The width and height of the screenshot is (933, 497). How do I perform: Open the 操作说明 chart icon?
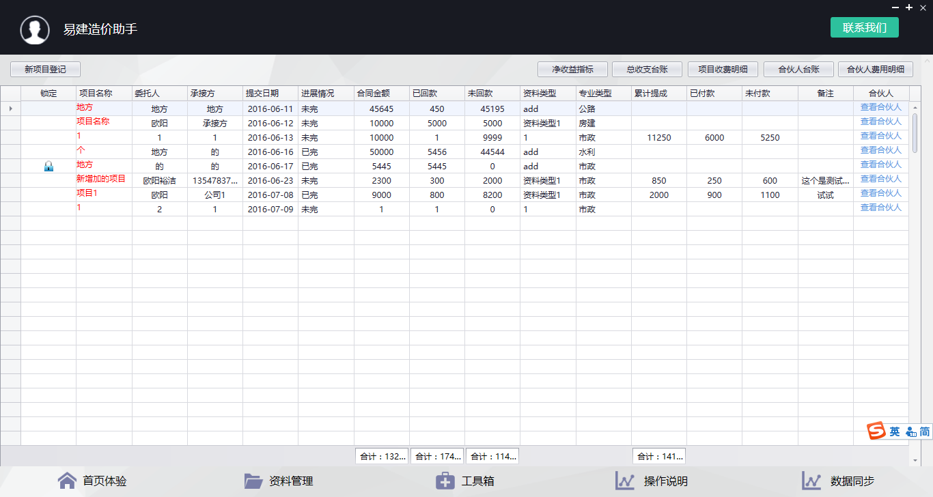coord(625,481)
